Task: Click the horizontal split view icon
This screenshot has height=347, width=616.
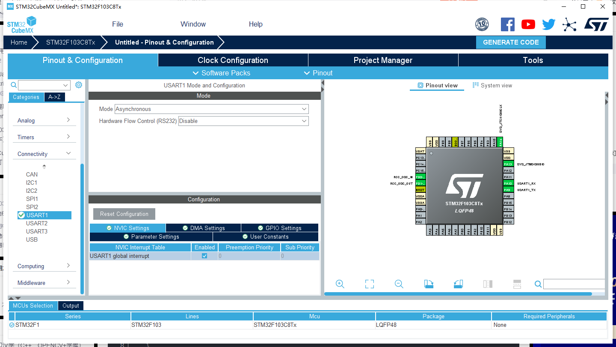Action: 517,284
